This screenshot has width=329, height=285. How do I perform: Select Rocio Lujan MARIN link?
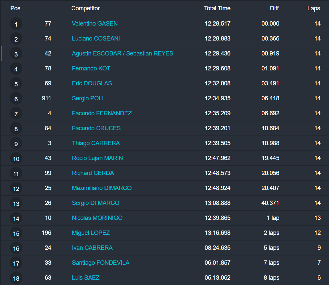click(97, 158)
